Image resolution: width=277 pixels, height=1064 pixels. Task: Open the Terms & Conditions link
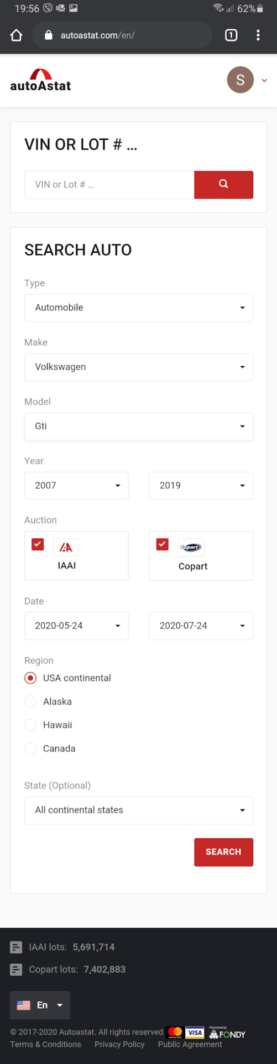(45, 1044)
